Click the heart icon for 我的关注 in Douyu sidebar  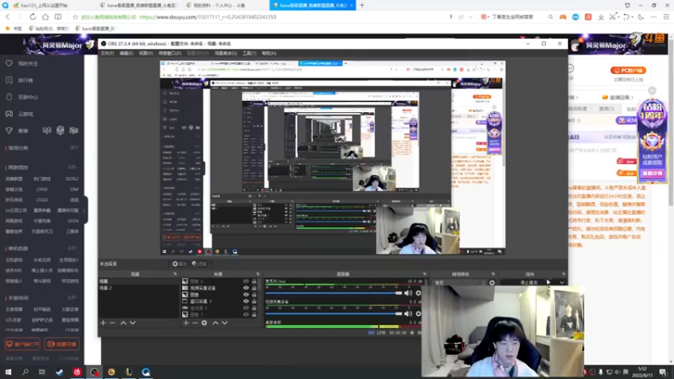point(9,63)
